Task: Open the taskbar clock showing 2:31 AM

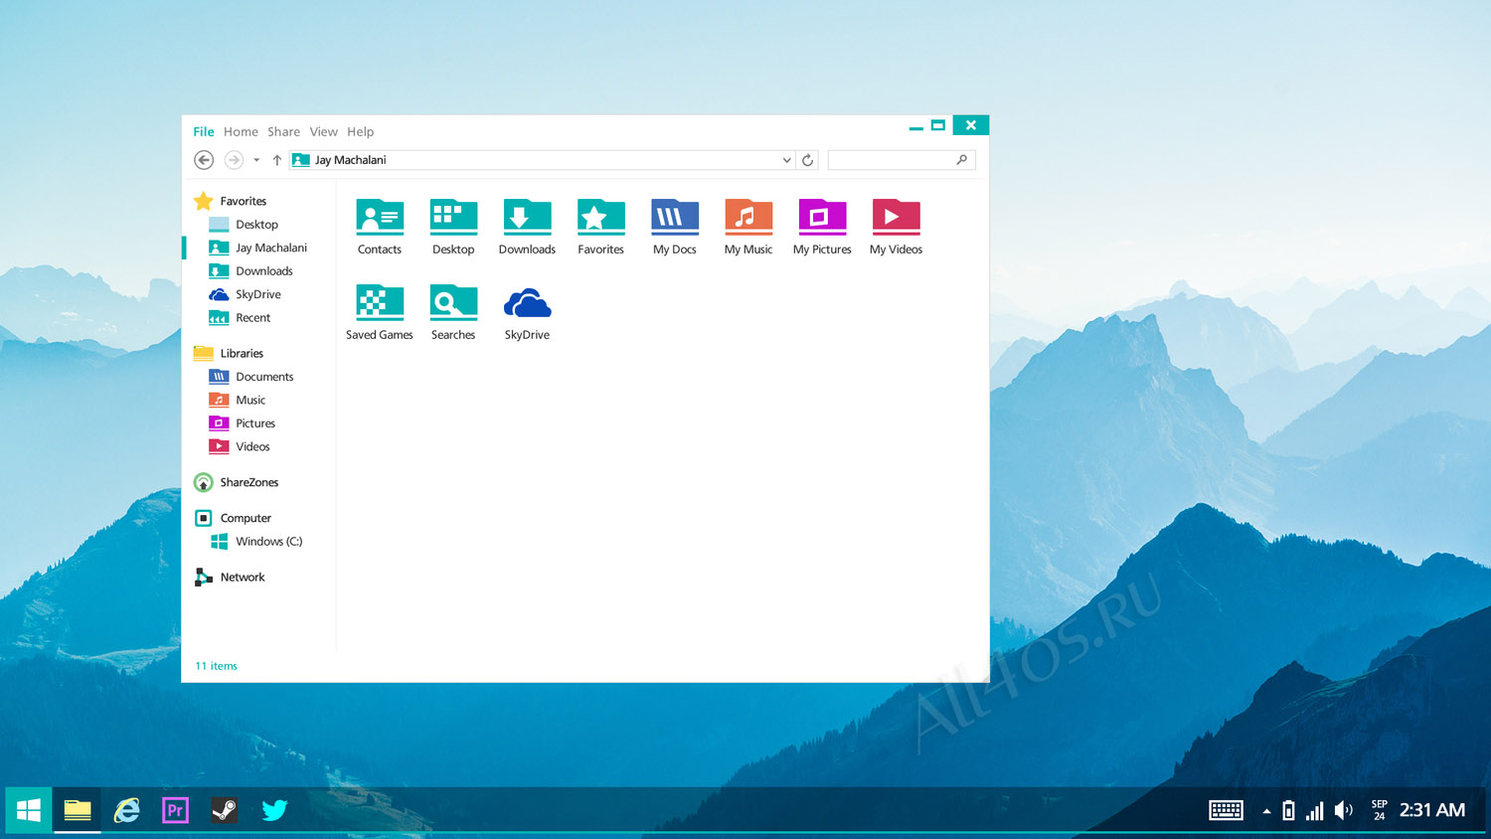Action: click(x=1431, y=810)
